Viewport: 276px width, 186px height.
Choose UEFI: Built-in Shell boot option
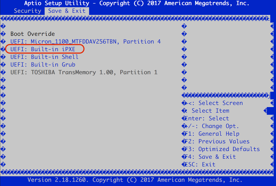[x=44, y=57]
